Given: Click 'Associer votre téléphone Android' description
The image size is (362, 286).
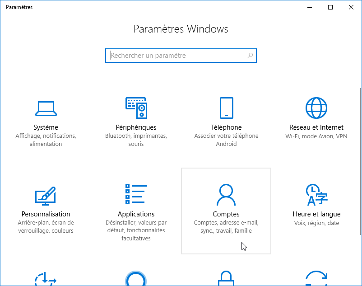Looking at the screenshot, I should click(x=226, y=140).
